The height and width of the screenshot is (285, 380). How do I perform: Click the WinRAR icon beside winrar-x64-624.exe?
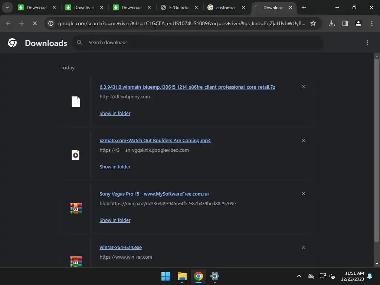click(76, 262)
